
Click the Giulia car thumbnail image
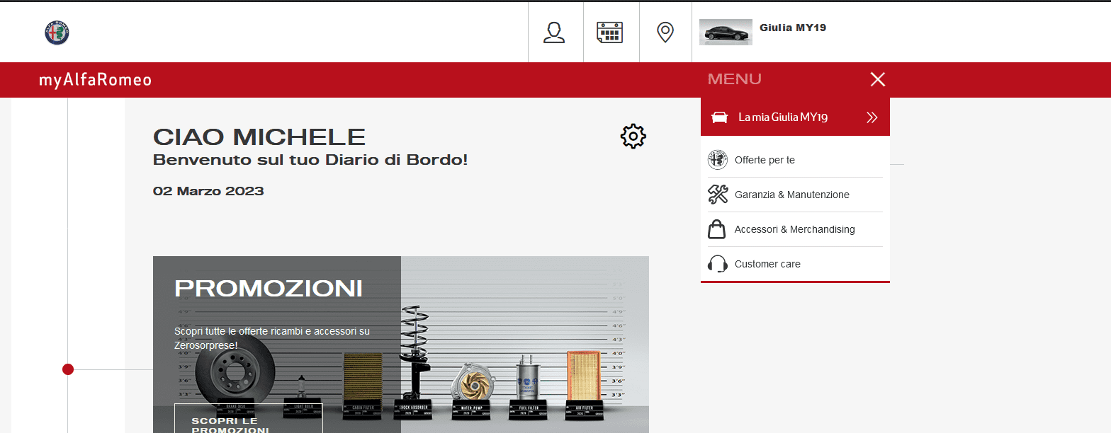point(726,33)
